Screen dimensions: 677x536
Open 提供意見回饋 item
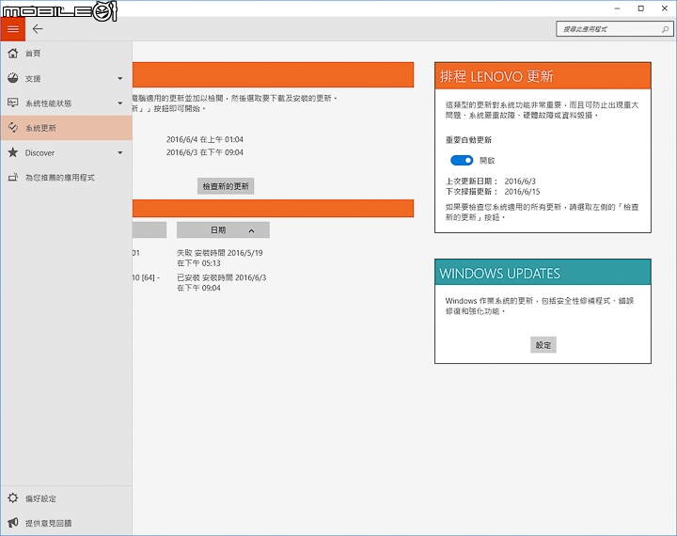point(67,523)
